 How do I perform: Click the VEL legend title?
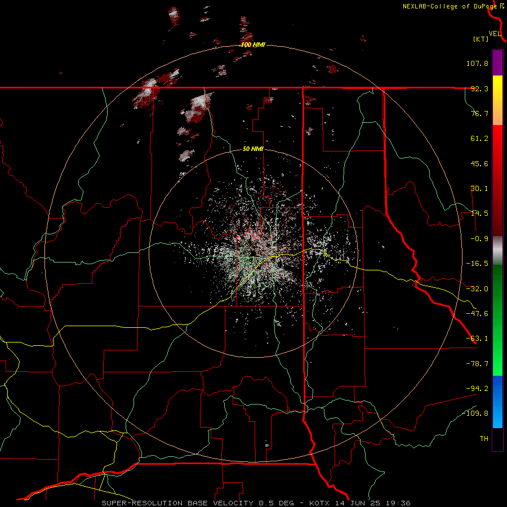[x=495, y=33]
